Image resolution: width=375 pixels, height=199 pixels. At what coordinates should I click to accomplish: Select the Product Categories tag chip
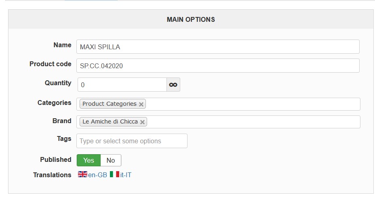pos(109,104)
